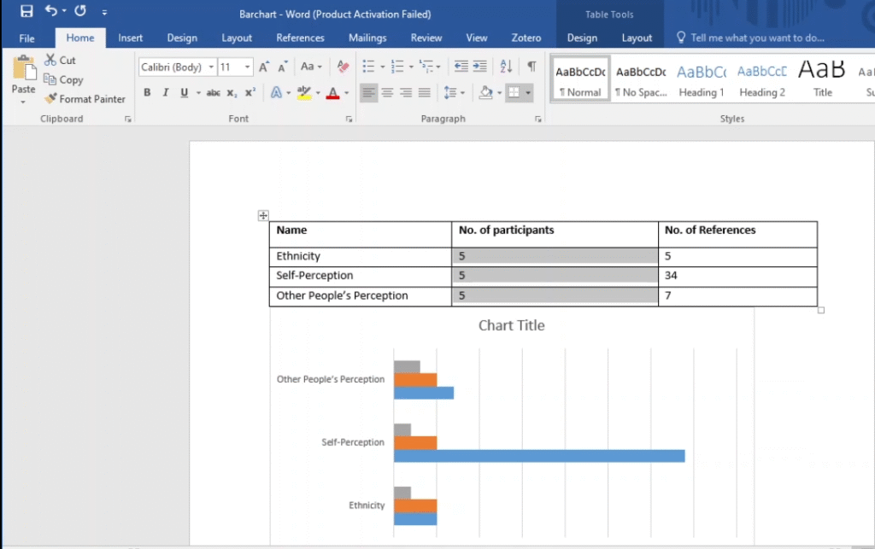Click the Sort A-Z icon
The width and height of the screenshot is (875, 549).
click(x=506, y=67)
